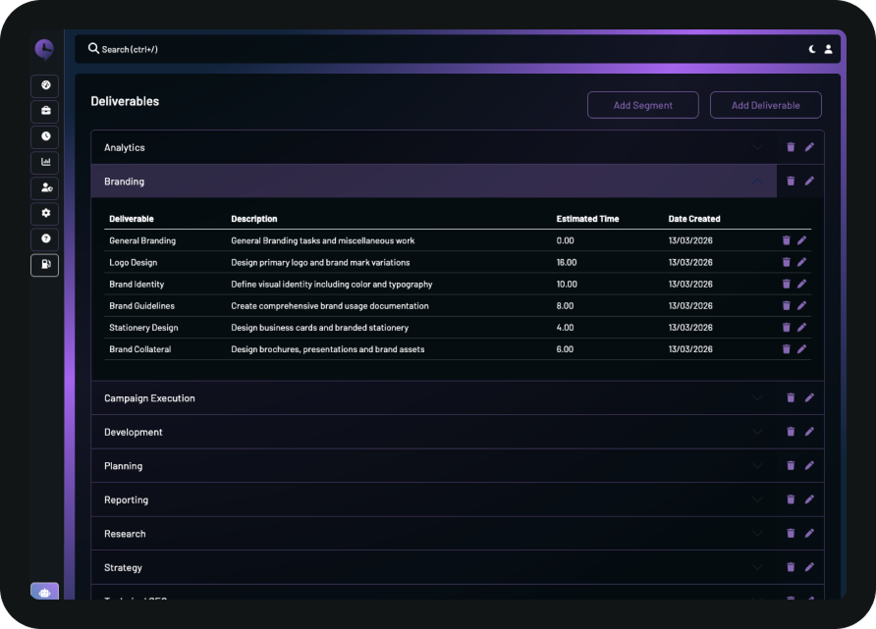Click the user profile icon

[828, 49]
